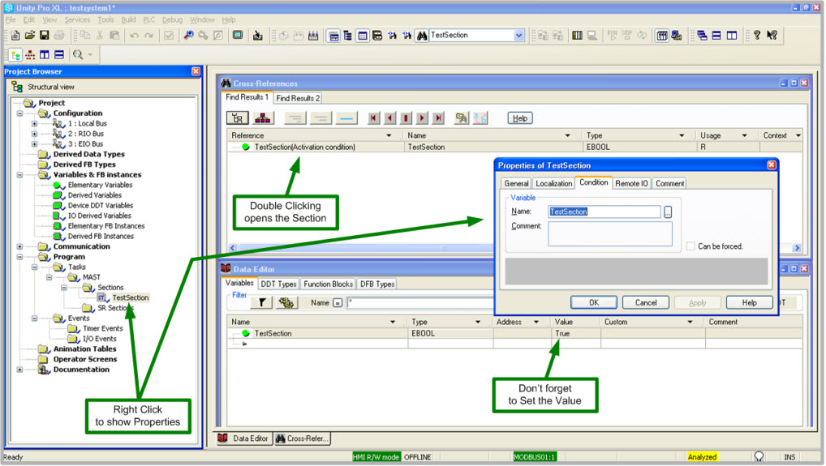Select Elementary Variables in project tree
This screenshot has height=466, width=826.
[x=100, y=185]
